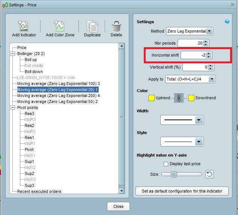Select the Sup1 item
Screen dimensions: 238x215
click(x=29, y=161)
